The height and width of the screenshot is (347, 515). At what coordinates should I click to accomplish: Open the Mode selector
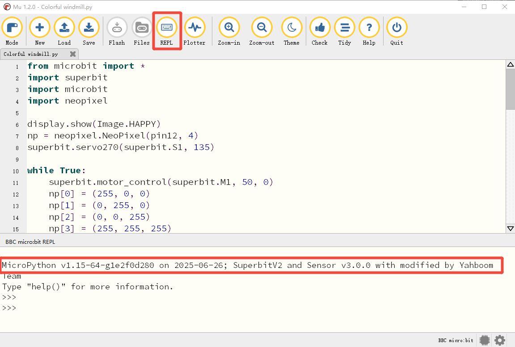[12, 32]
